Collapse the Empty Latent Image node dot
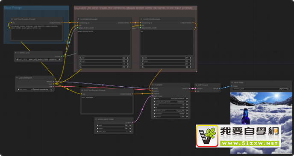 coord(96,119)
